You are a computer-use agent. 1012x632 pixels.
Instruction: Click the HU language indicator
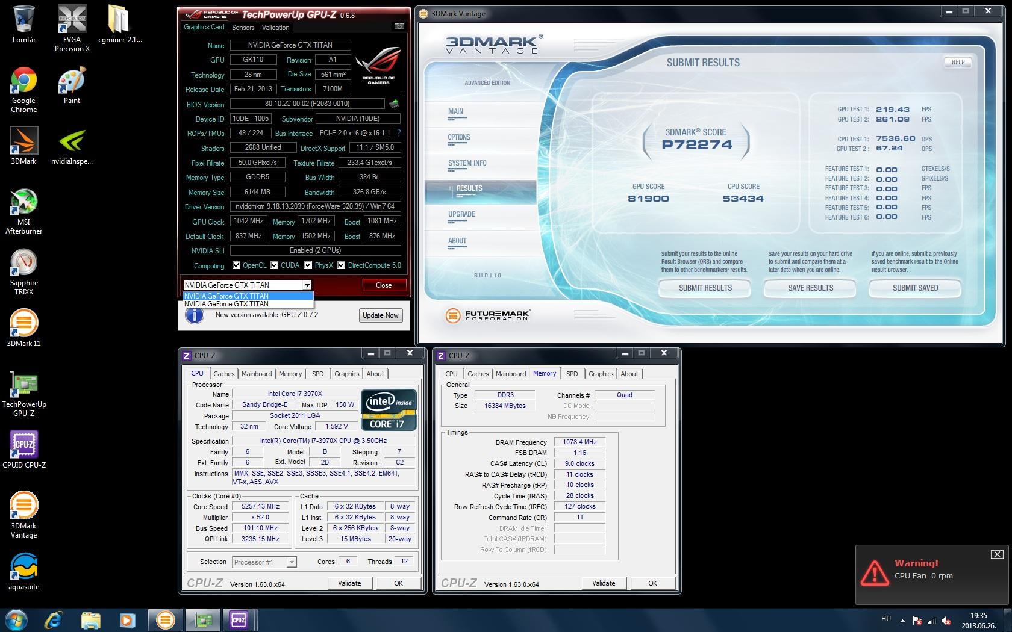[885, 619]
